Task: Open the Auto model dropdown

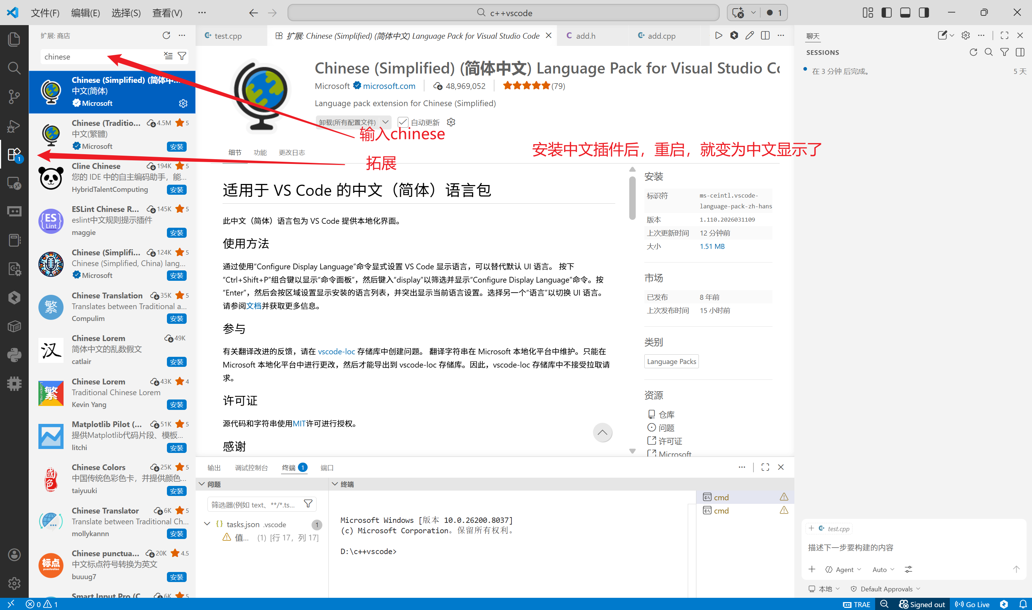Action: (883, 569)
